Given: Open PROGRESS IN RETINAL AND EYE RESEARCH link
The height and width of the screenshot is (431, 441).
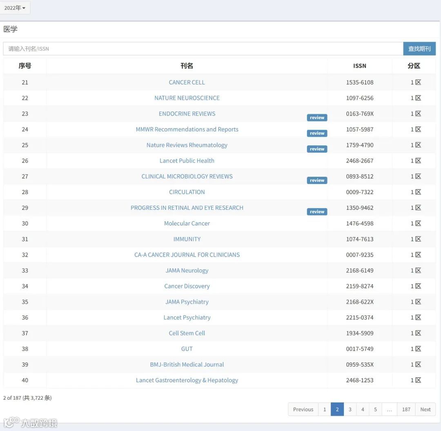Looking at the screenshot, I should tap(187, 208).
